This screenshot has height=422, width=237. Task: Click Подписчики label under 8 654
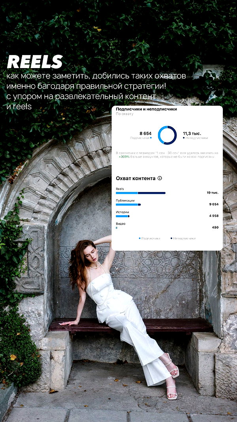[139, 138]
